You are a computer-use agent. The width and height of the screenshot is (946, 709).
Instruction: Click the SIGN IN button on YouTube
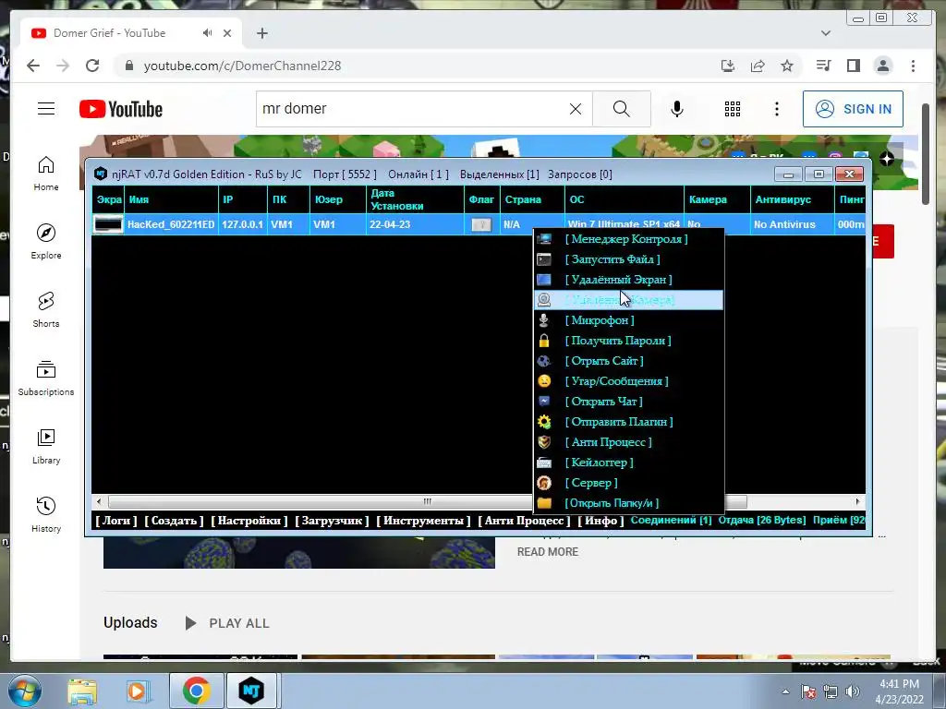point(853,109)
